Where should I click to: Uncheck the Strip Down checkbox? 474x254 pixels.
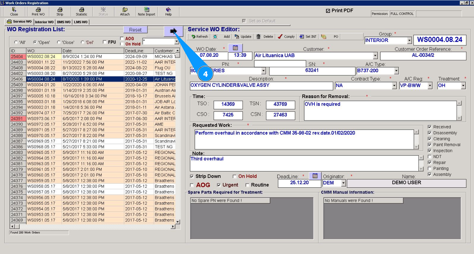[x=192, y=176]
